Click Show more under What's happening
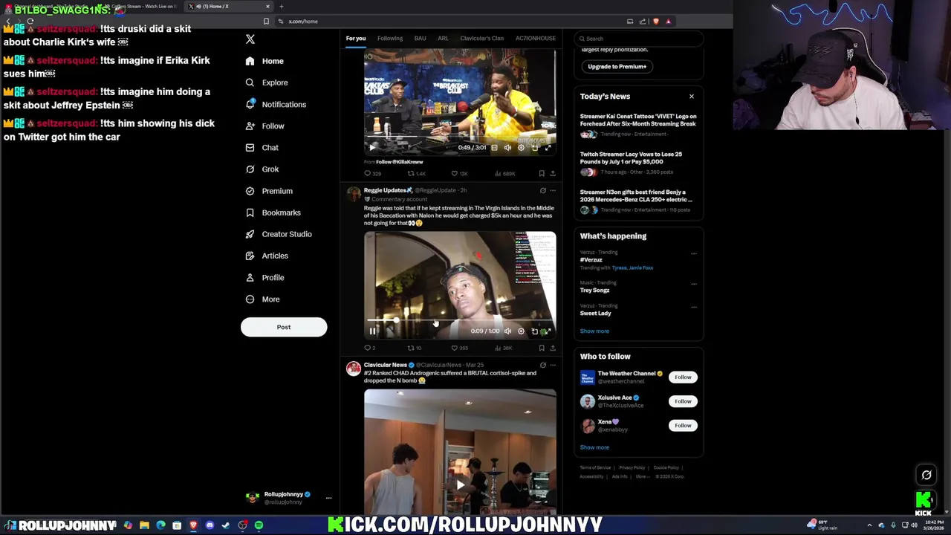This screenshot has height=535, width=951. (594, 331)
